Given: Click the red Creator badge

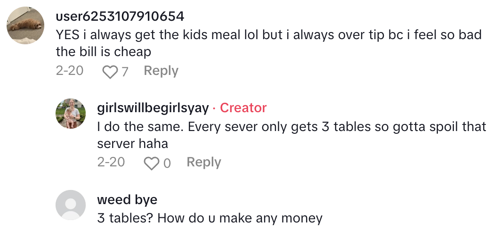Looking at the screenshot, I should [243, 108].
